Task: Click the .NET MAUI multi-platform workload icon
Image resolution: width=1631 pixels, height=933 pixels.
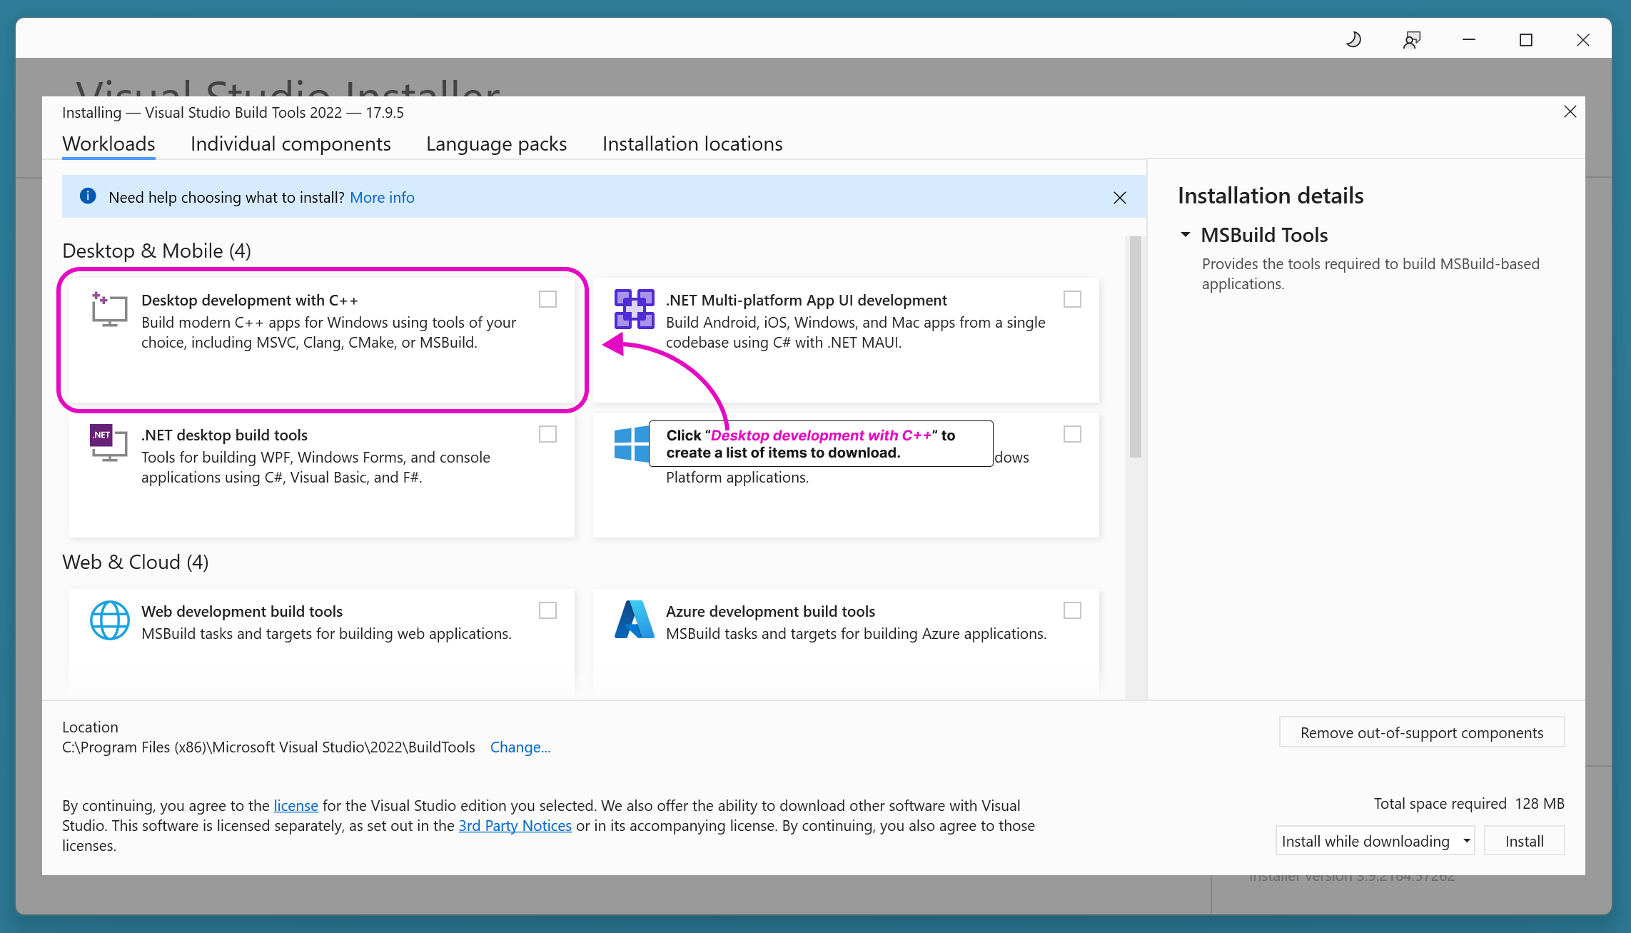Action: pyautogui.click(x=634, y=309)
